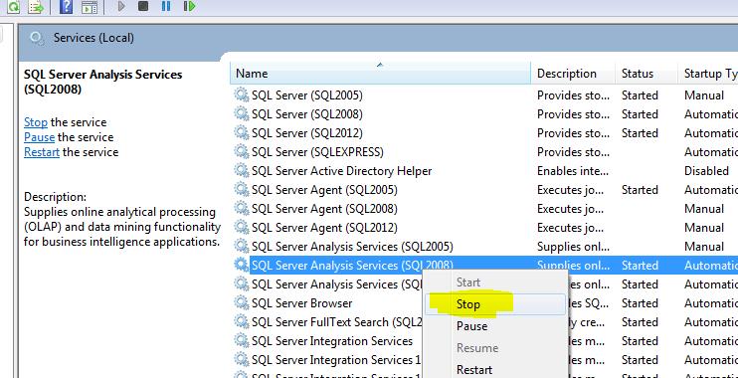Click gear icon of SQL Server Agent (SQL2005)
738x378 pixels.
[242, 190]
